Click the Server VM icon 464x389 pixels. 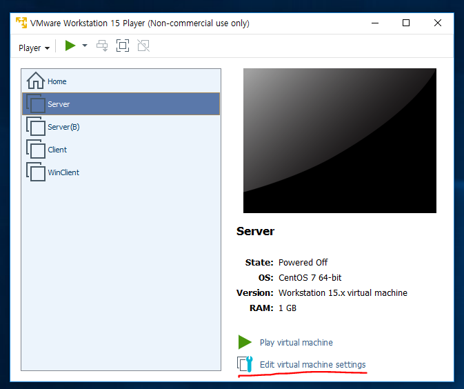36,103
